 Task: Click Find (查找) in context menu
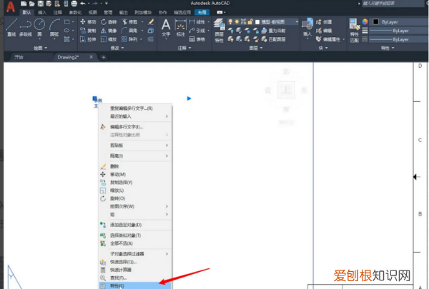135,278
